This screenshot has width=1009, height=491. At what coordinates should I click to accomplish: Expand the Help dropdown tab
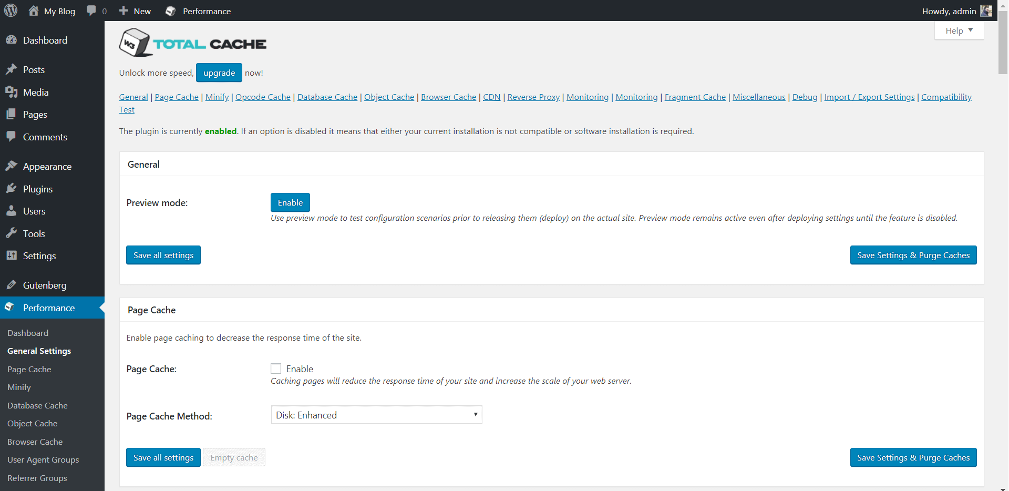pyautogui.click(x=959, y=30)
